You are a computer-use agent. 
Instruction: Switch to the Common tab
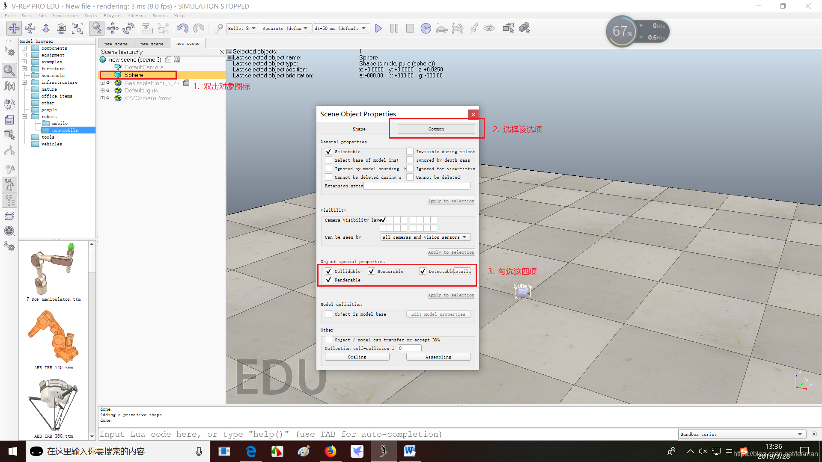tap(436, 129)
